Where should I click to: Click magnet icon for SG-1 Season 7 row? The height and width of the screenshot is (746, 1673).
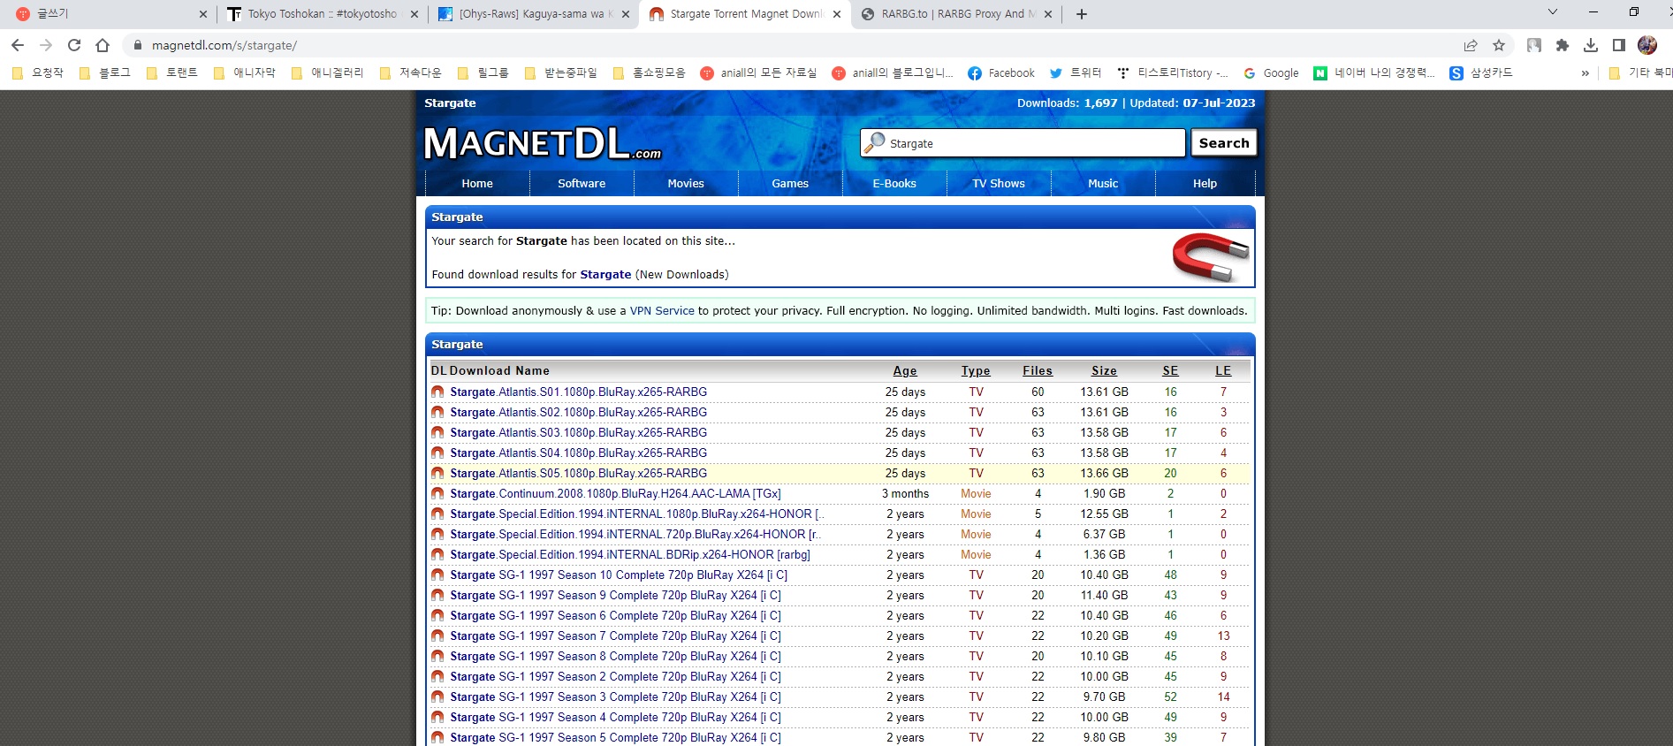pos(437,636)
